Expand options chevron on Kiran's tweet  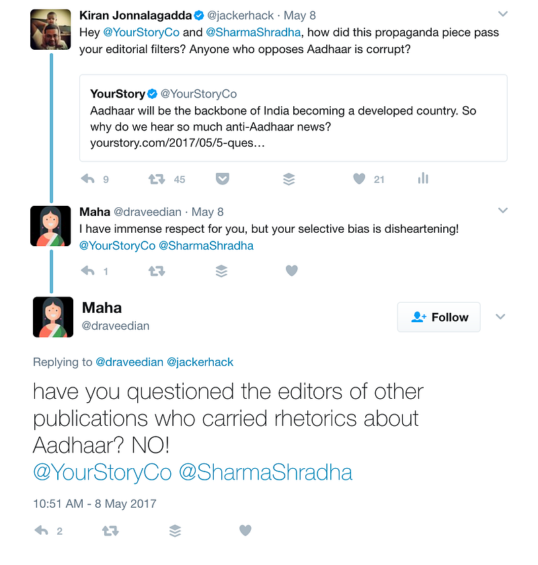[502, 14]
